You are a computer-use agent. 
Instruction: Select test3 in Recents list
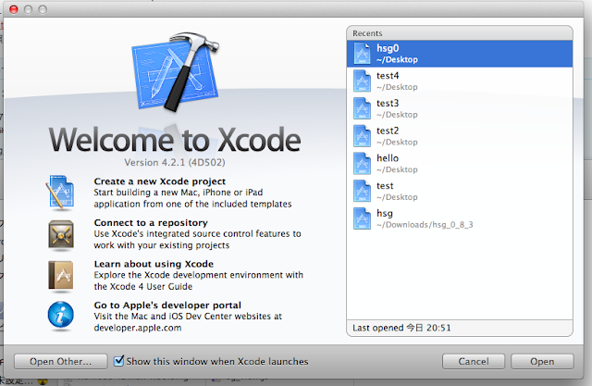pos(460,108)
